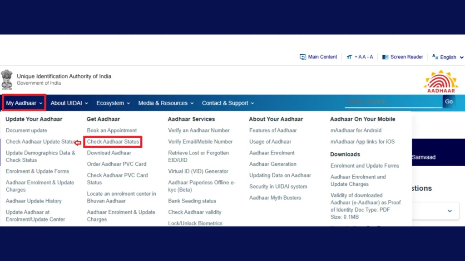Image resolution: width=465 pixels, height=261 pixels.
Task: Open Usage of Aadhaar
Action: point(270,142)
